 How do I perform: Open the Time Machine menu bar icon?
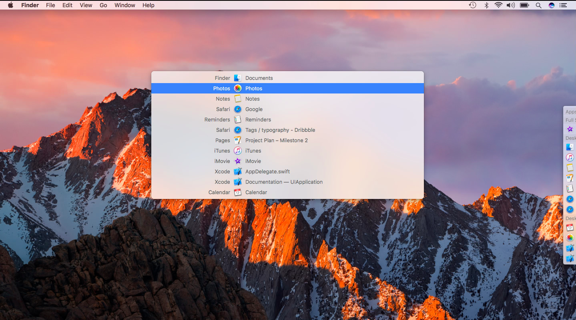[473, 5]
